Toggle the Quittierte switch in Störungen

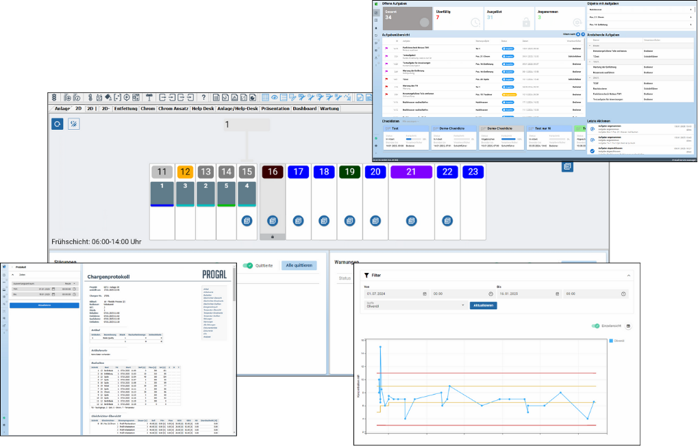click(x=247, y=265)
